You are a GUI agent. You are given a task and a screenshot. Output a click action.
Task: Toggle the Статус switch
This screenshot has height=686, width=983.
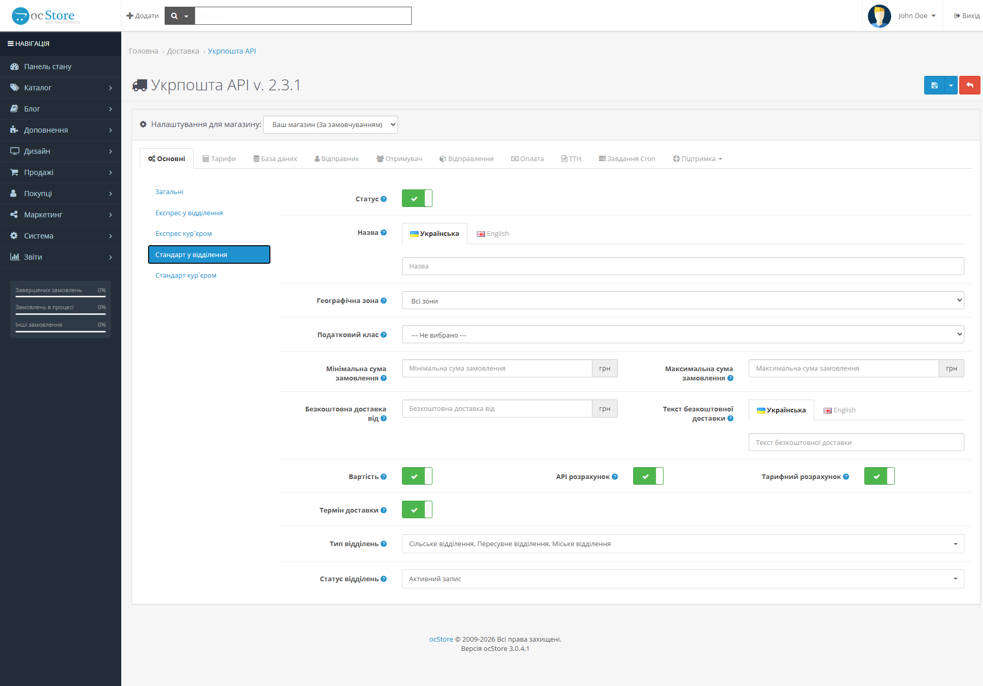coord(417,198)
